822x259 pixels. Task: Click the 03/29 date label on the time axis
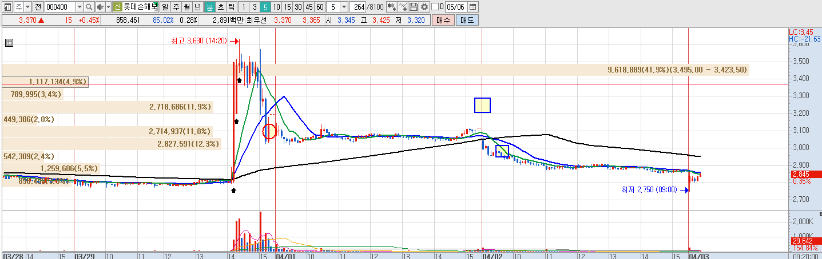click(x=85, y=256)
